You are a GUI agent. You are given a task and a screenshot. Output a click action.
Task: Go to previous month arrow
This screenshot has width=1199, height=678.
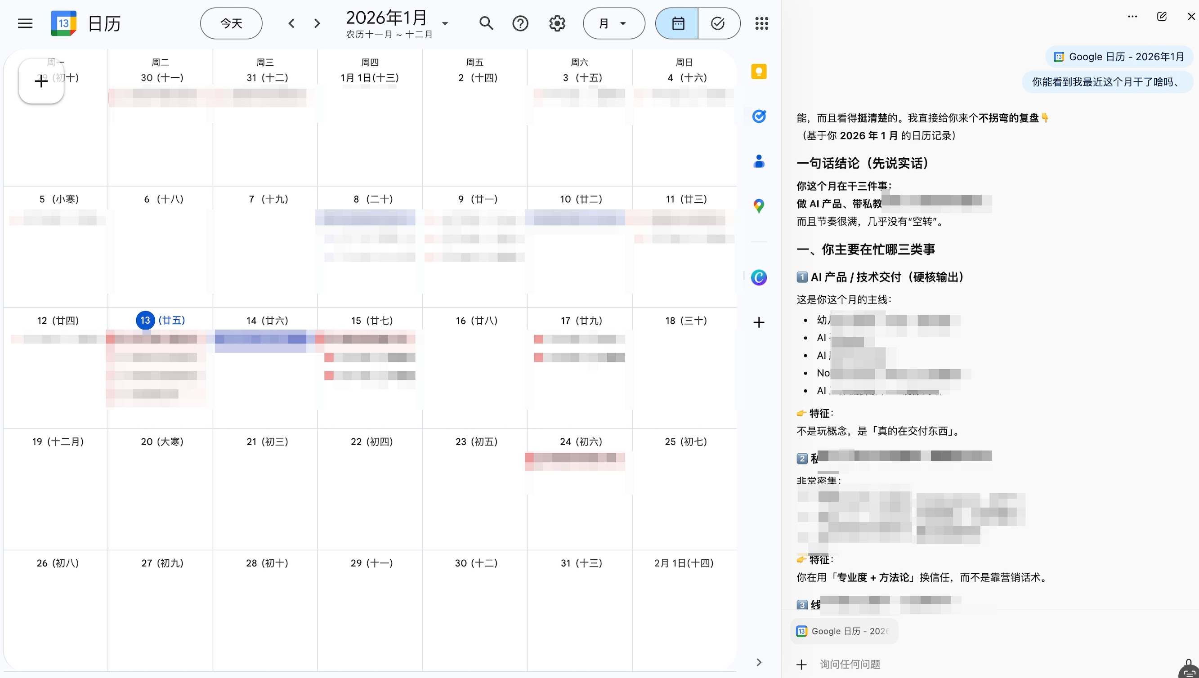(x=291, y=23)
